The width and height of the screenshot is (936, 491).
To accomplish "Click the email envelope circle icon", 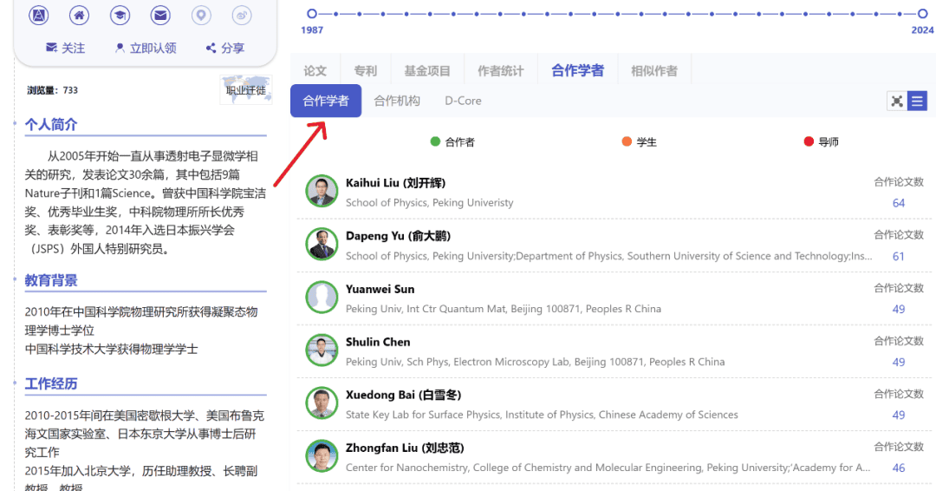I will 160,15.
